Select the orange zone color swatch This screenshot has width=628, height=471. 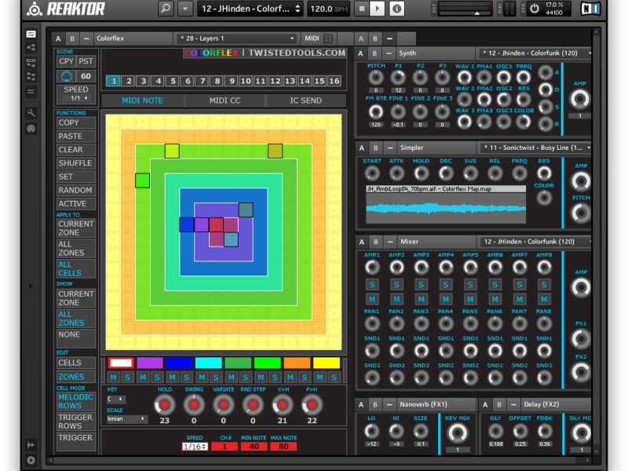point(297,363)
